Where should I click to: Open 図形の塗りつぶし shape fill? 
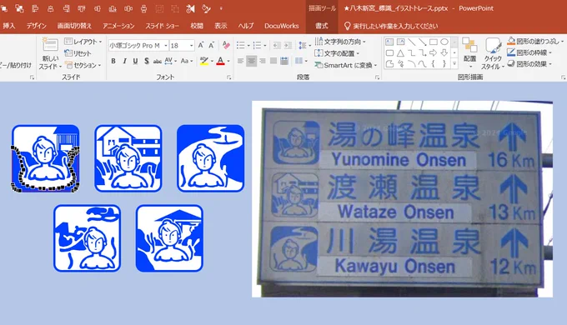coord(535,41)
